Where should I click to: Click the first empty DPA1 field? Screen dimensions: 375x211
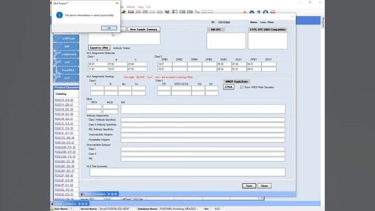click(x=269, y=64)
